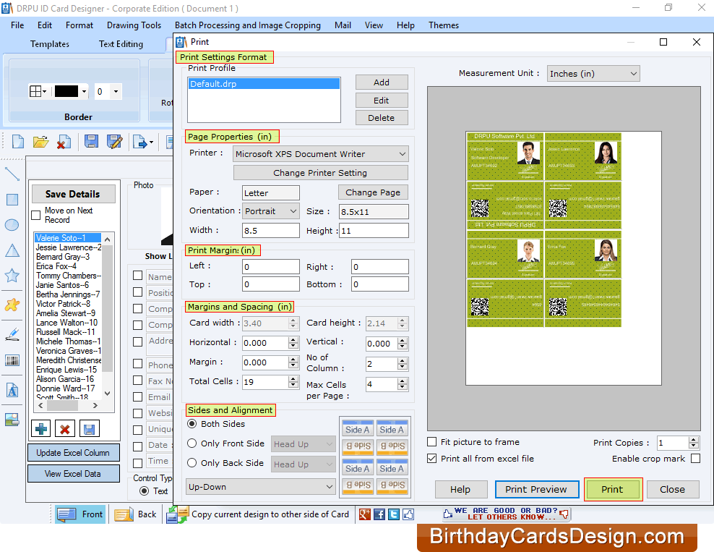The width and height of the screenshot is (714, 552).
Task: Open the Printer selection dropdown
Action: point(321,154)
